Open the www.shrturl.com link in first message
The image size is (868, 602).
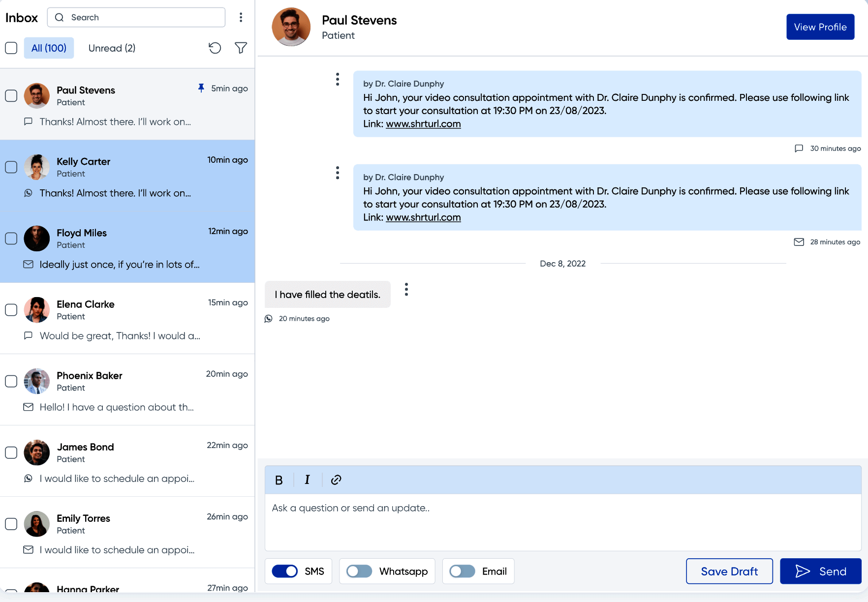pyautogui.click(x=423, y=124)
